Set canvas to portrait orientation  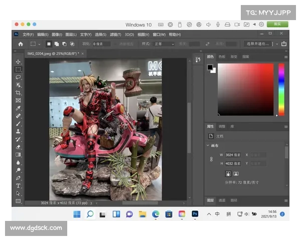point(228,174)
